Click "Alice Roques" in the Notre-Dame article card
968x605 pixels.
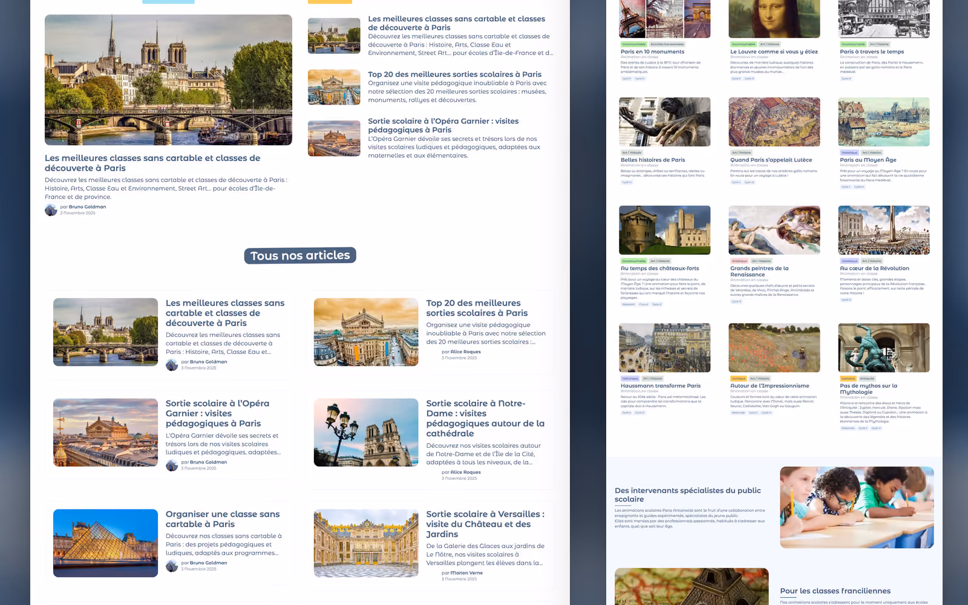tap(466, 473)
